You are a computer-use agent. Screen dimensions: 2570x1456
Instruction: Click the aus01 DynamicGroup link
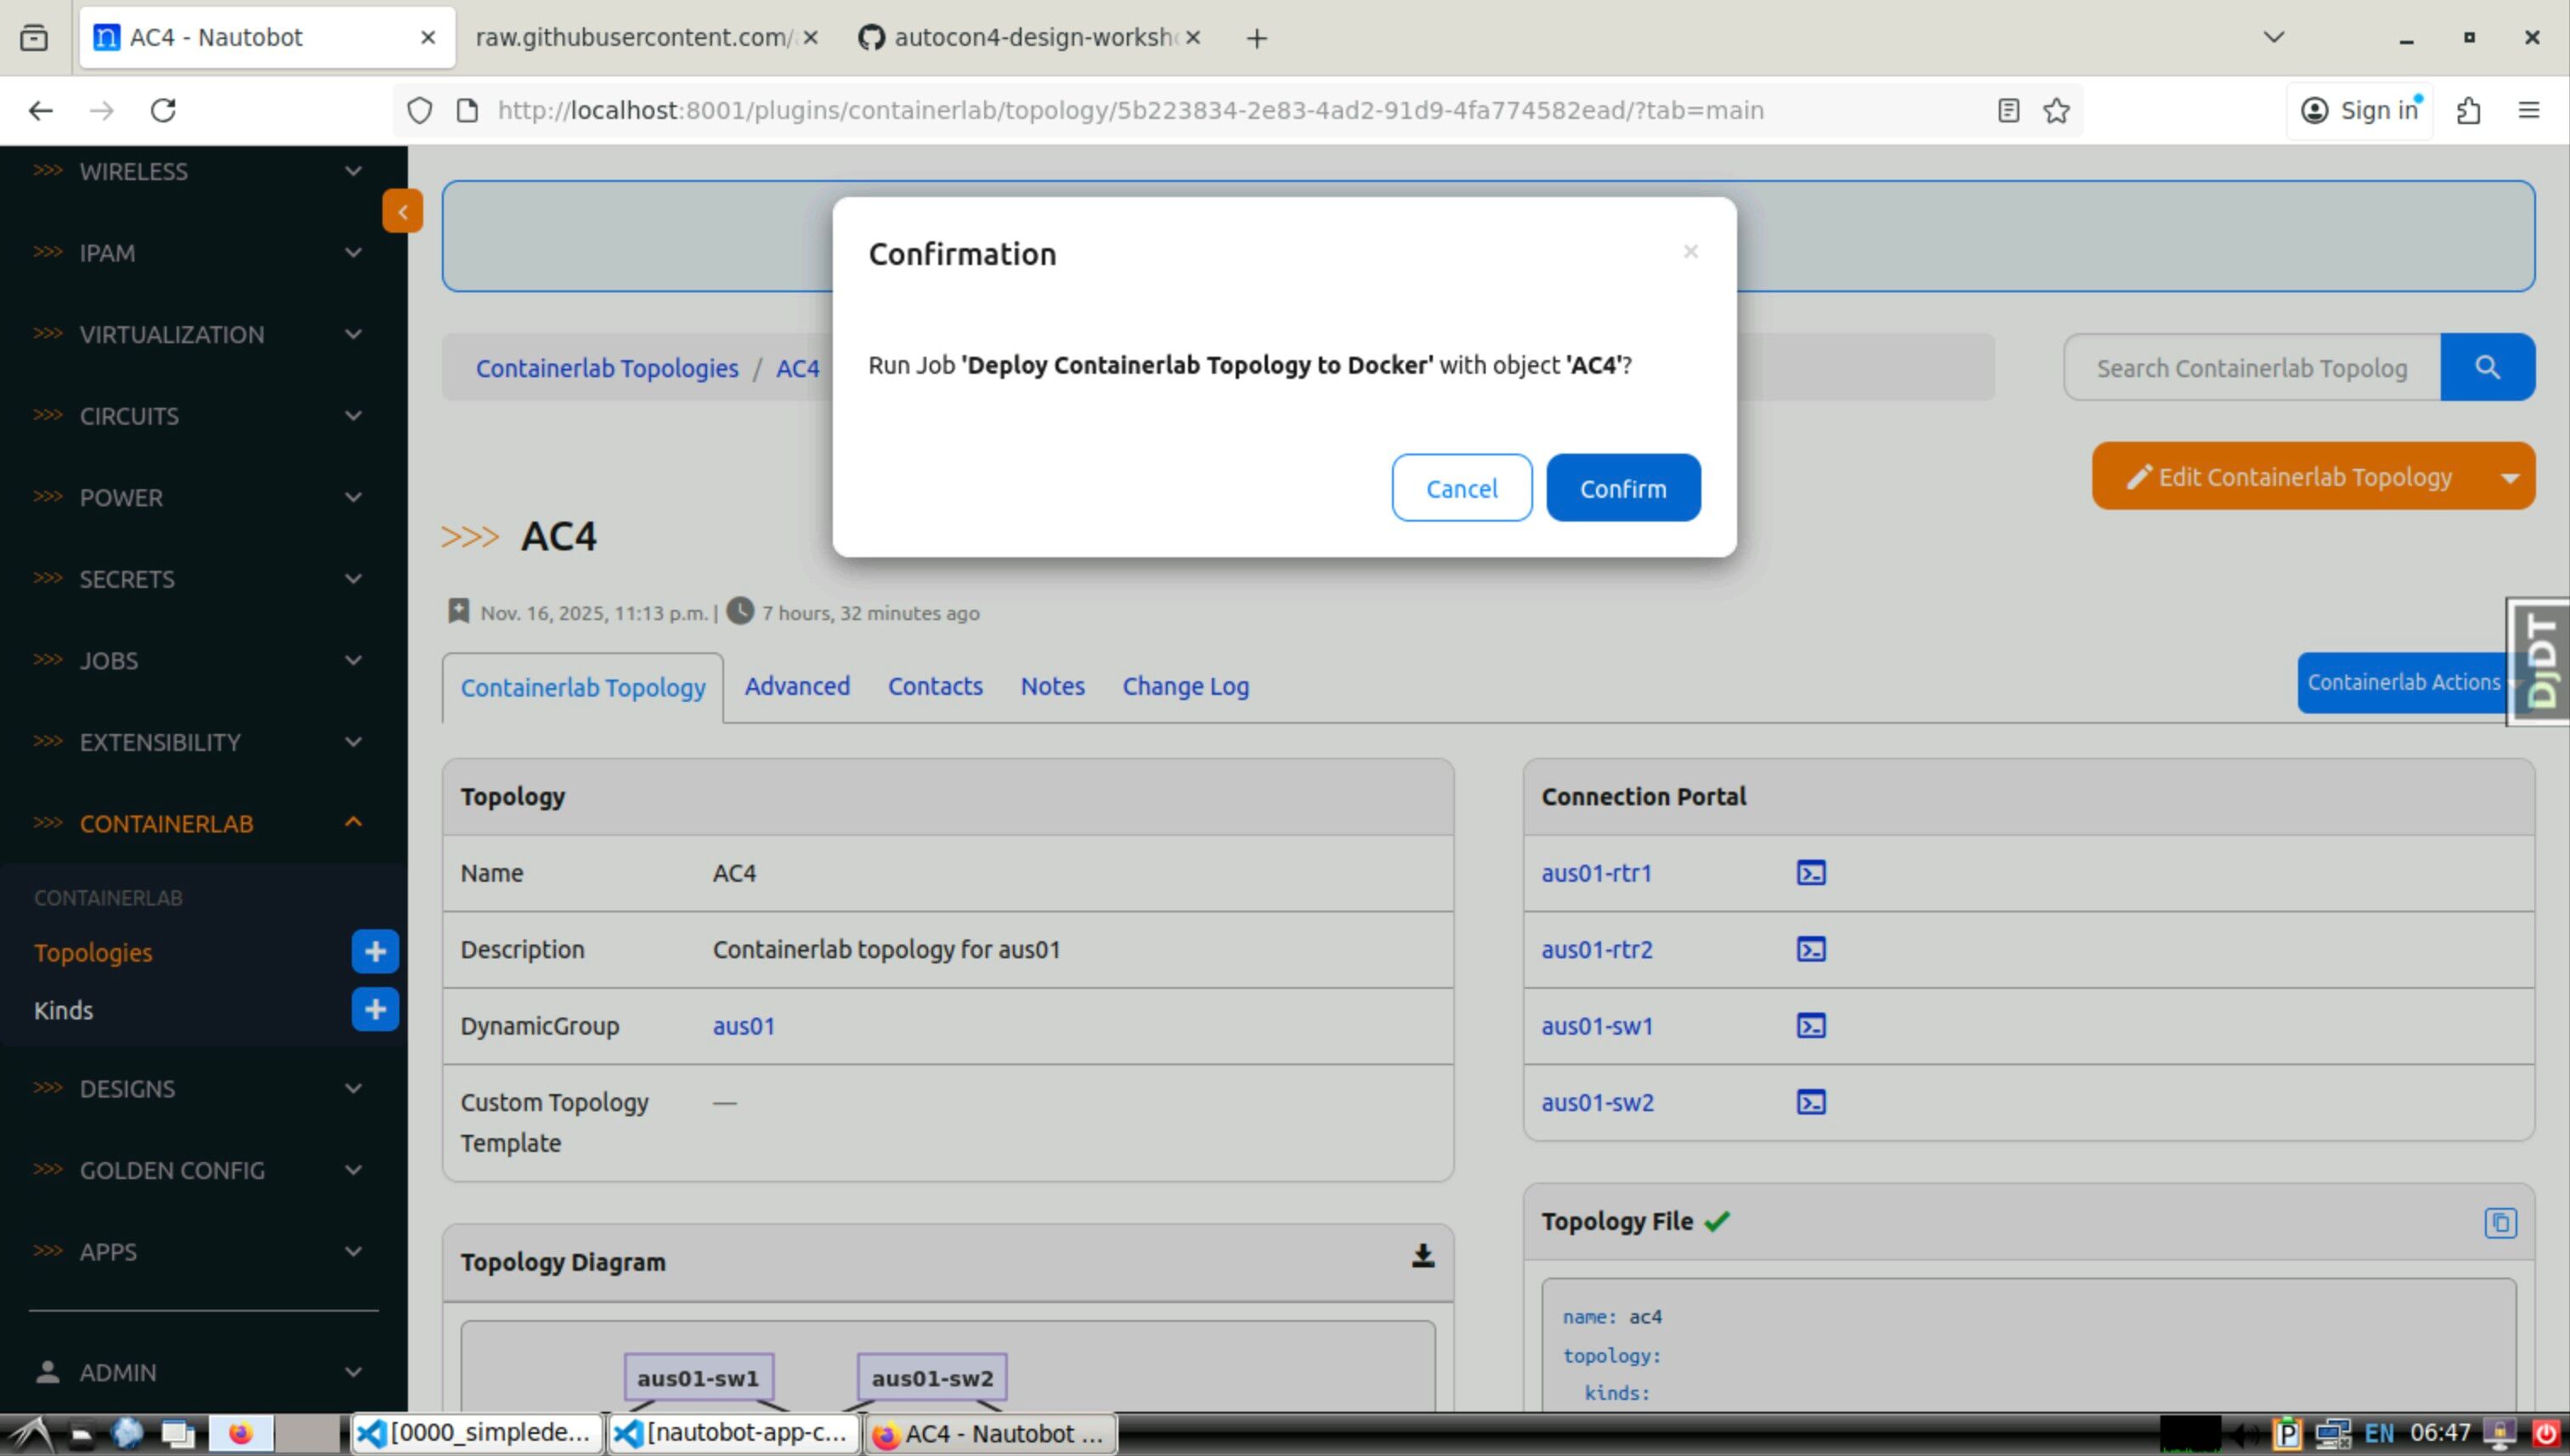pos(744,1026)
